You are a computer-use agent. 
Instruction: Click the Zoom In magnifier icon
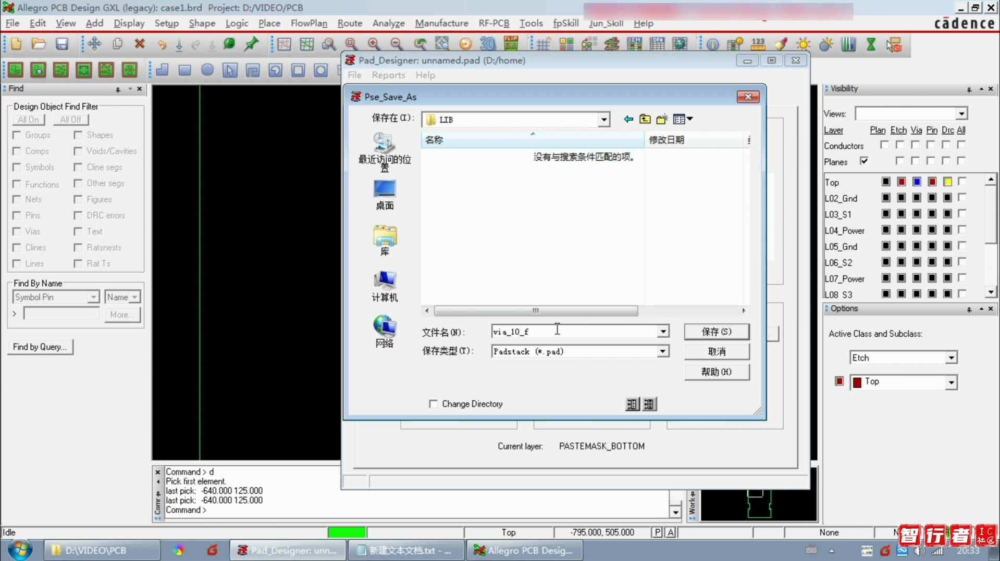pyautogui.click(x=374, y=44)
